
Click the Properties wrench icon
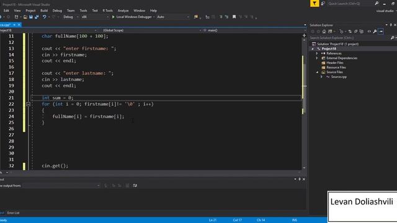pos(375,32)
